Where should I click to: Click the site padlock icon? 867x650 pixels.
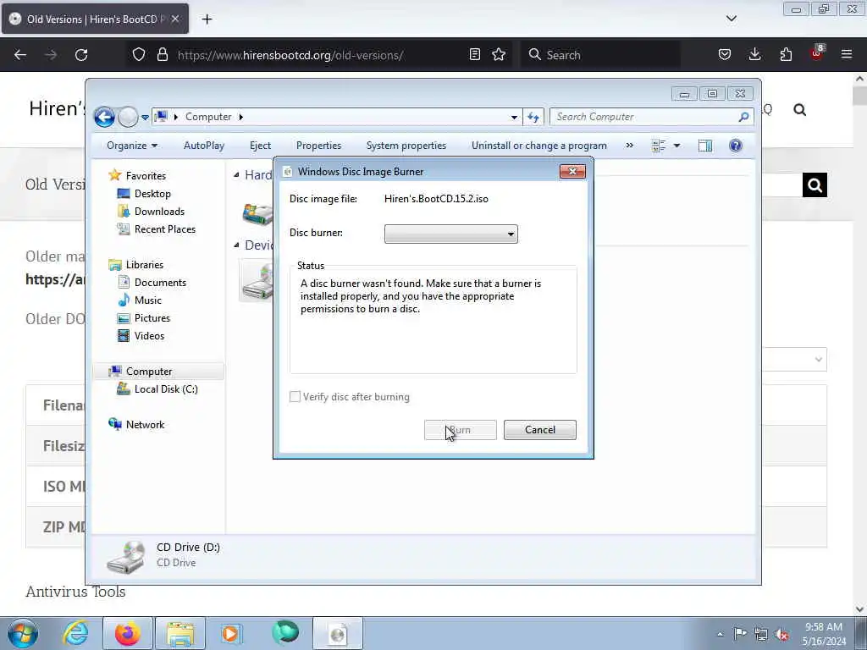162,55
